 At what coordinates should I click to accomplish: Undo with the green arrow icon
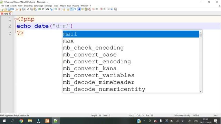click(x=39, y=9)
